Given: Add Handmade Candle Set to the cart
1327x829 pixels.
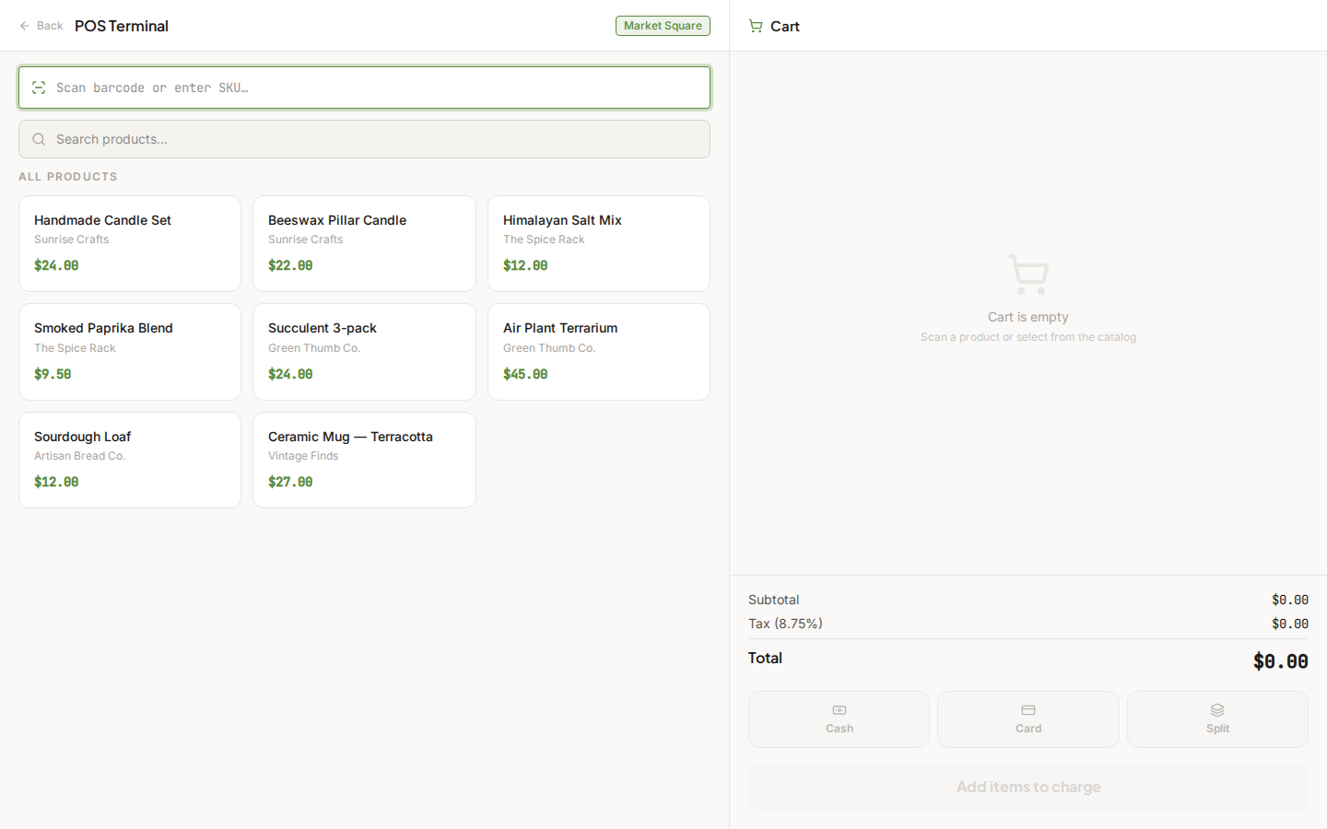Looking at the screenshot, I should [x=129, y=243].
